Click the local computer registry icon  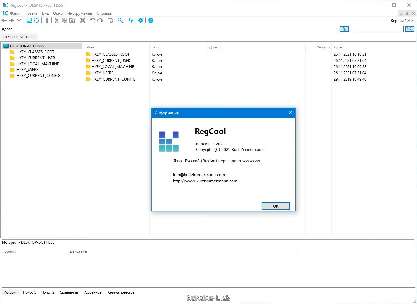(x=29, y=20)
